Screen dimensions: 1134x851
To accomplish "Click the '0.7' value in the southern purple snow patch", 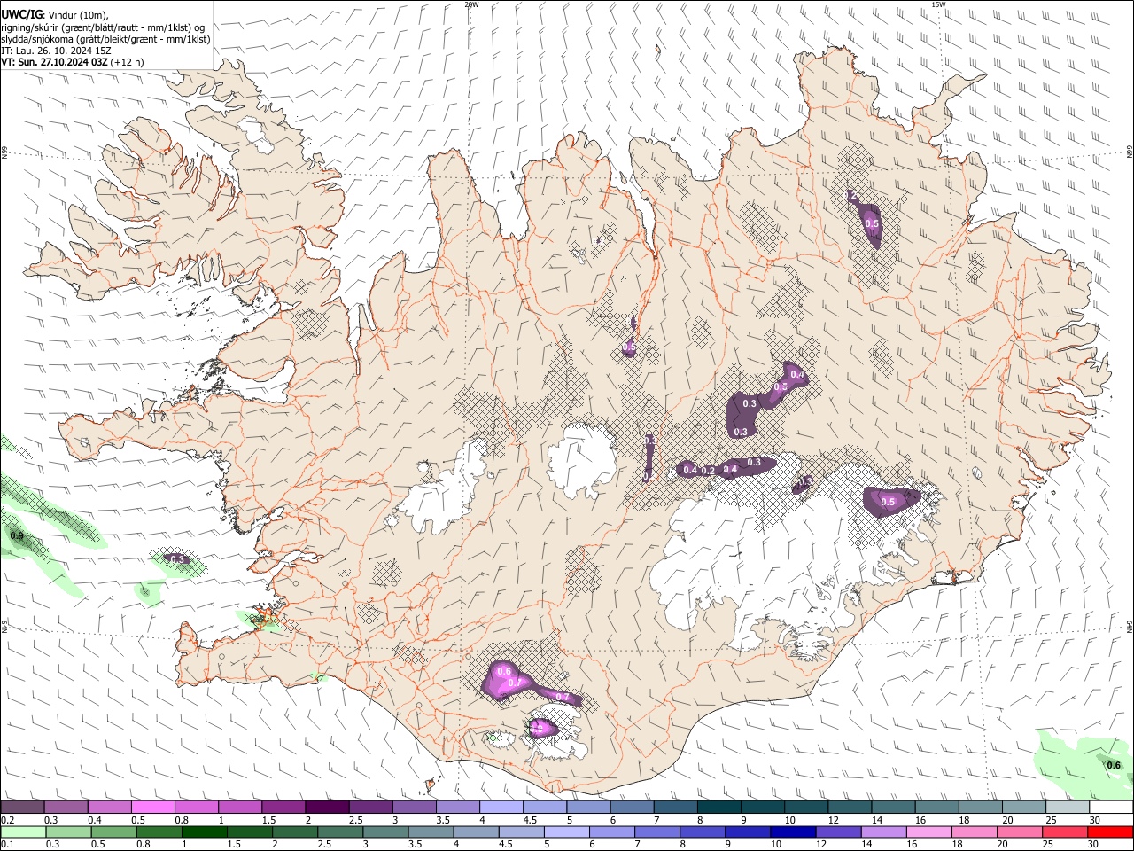I will tap(562, 697).
